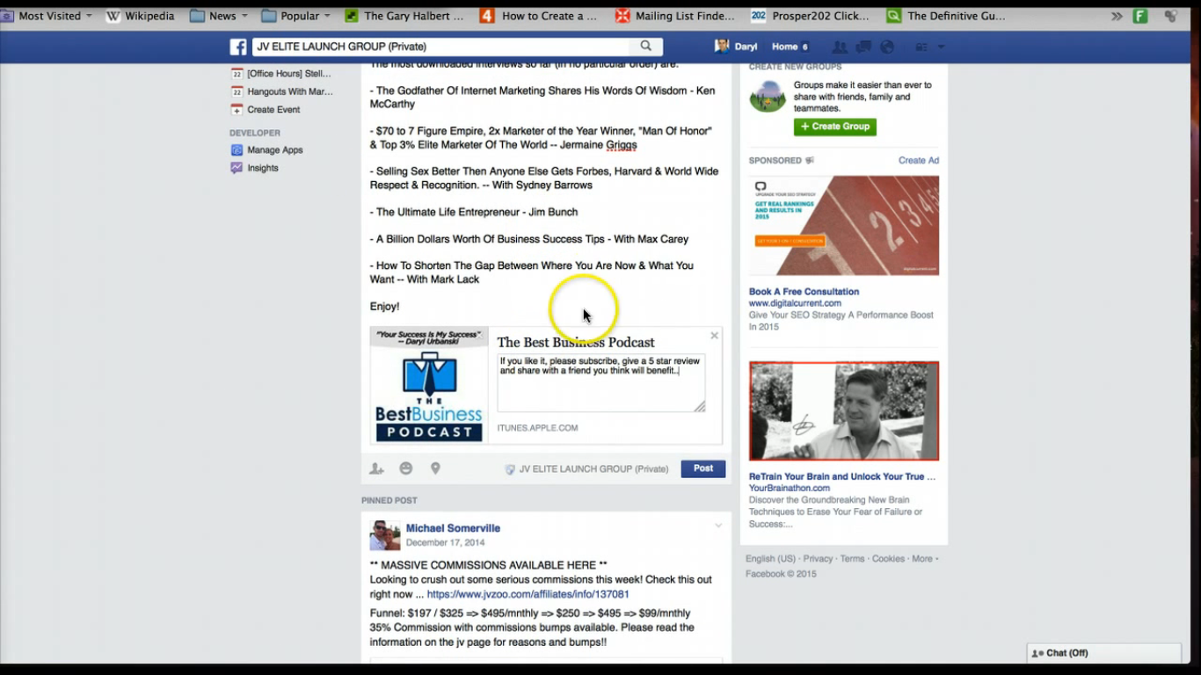Screen dimensions: 1201x675
Task: Click the Ken McCarthy interview line
Action: coord(542,97)
